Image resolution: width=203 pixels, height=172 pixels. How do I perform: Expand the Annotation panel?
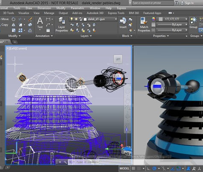(x=44, y=36)
